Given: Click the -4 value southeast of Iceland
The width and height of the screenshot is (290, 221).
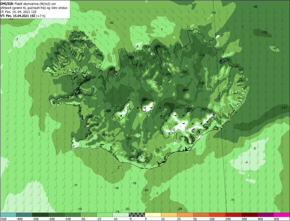Looking at the screenshot, I should tap(246, 162).
